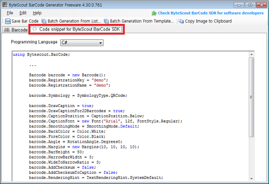The height and width of the screenshot is (184, 269).
Task: Click the barcode.AddChecksum = false line
Action: point(63,167)
